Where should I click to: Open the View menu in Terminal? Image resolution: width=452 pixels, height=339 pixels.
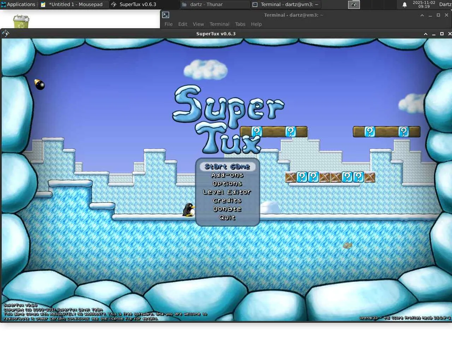click(x=198, y=24)
